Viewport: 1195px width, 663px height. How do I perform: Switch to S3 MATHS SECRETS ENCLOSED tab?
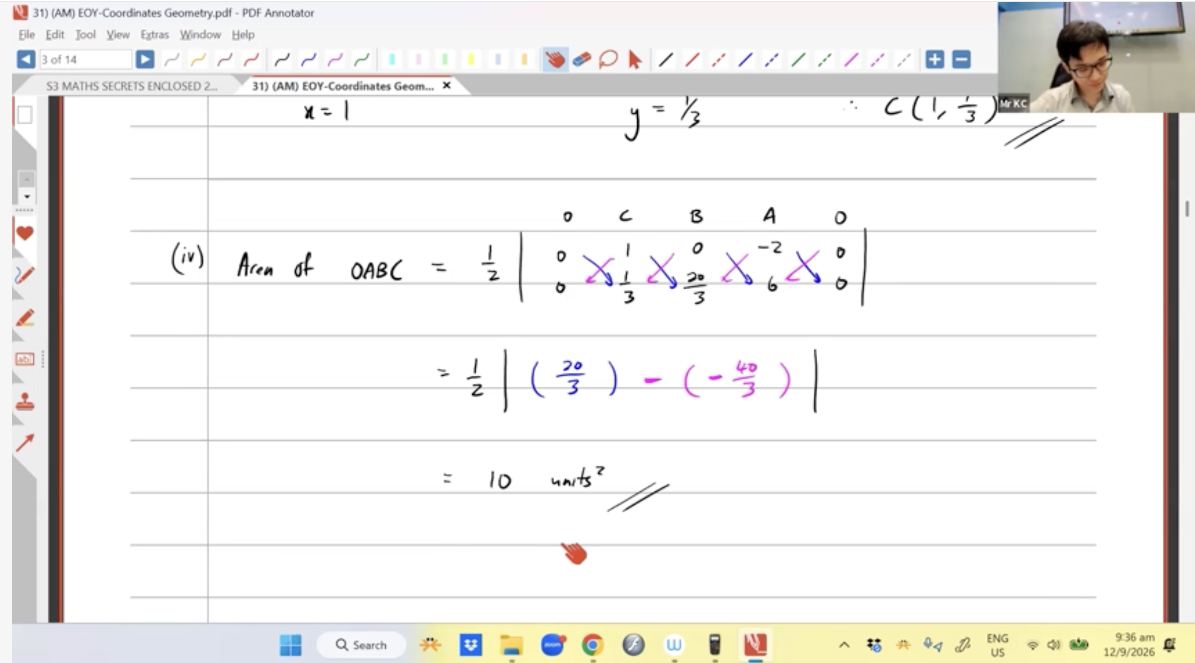[132, 86]
